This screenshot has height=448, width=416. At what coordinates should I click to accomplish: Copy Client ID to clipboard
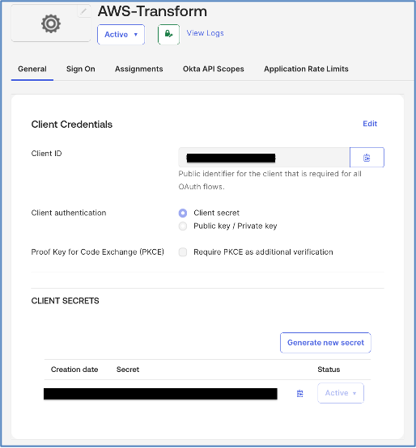[x=367, y=158]
